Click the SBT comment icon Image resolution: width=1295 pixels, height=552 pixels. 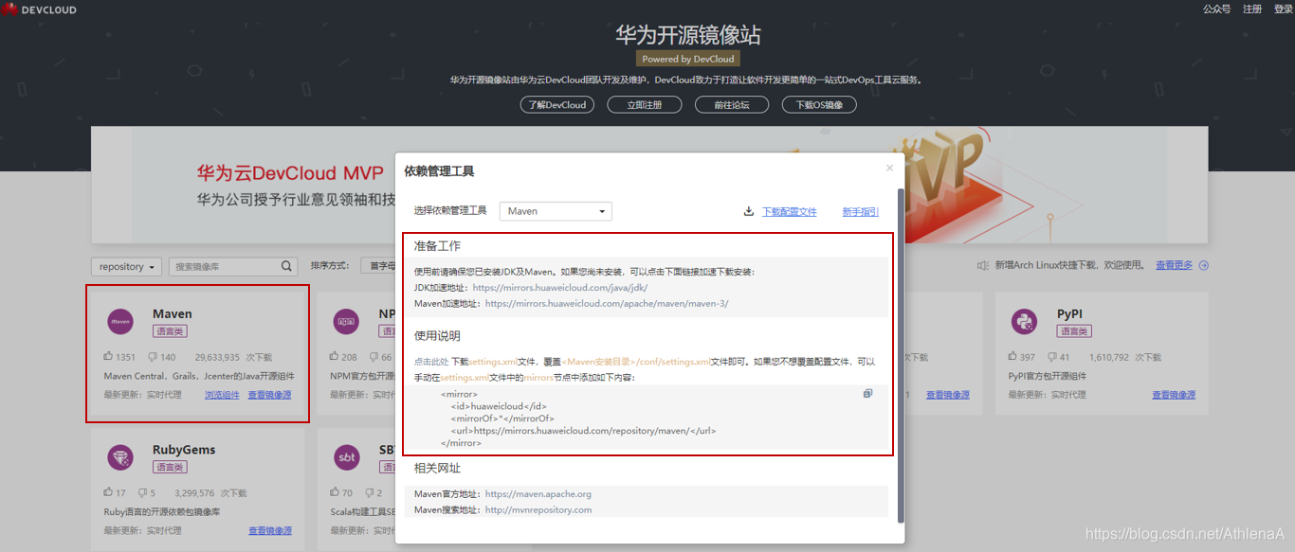[368, 492]
